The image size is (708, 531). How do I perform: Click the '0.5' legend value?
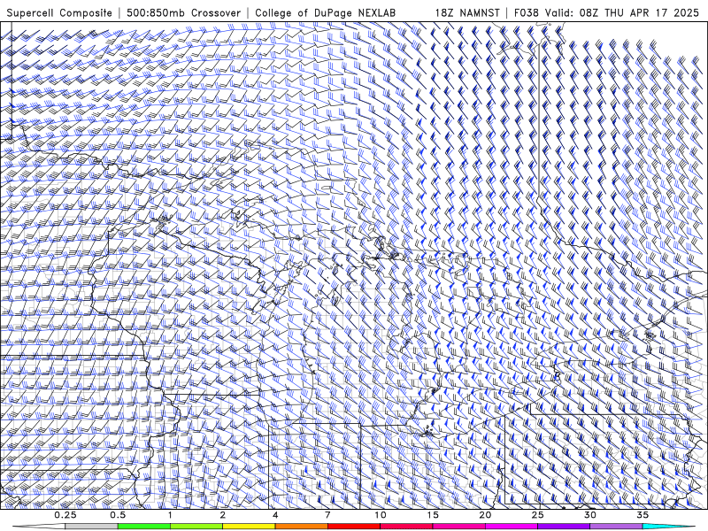pos(118,515)
